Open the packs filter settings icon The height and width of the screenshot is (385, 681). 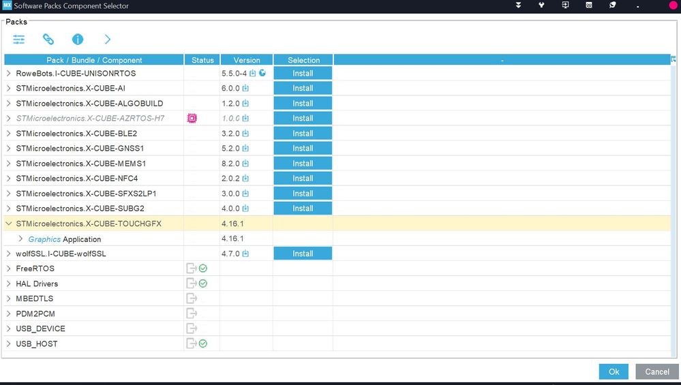pyautogui.click(x=18, y=40)
